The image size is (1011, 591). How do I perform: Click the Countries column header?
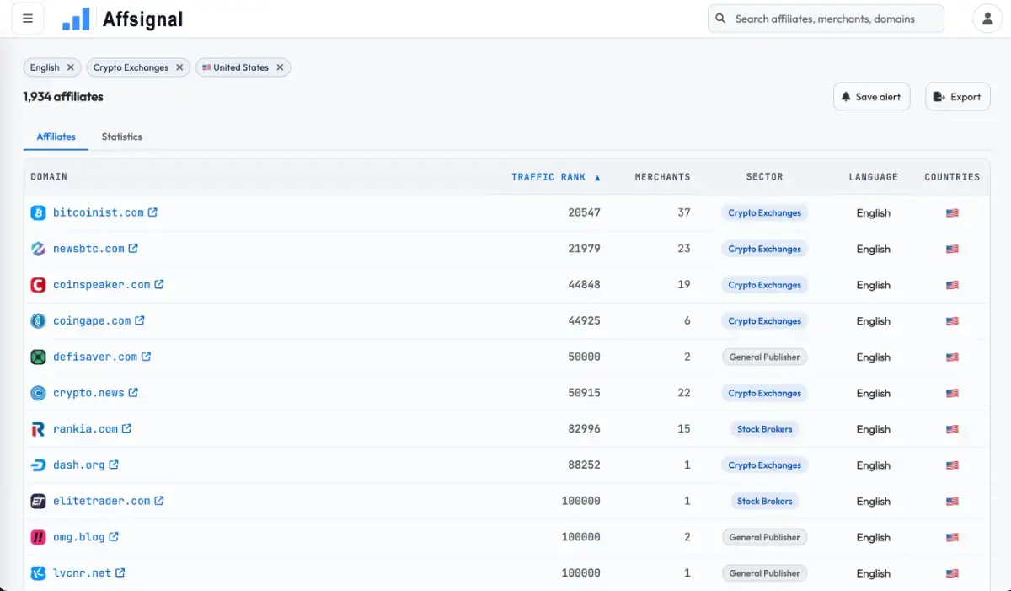[x=952, y=177]
